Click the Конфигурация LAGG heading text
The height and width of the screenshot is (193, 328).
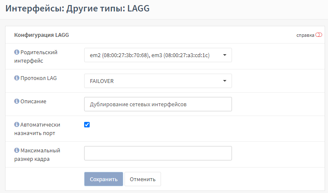[41, 35]
